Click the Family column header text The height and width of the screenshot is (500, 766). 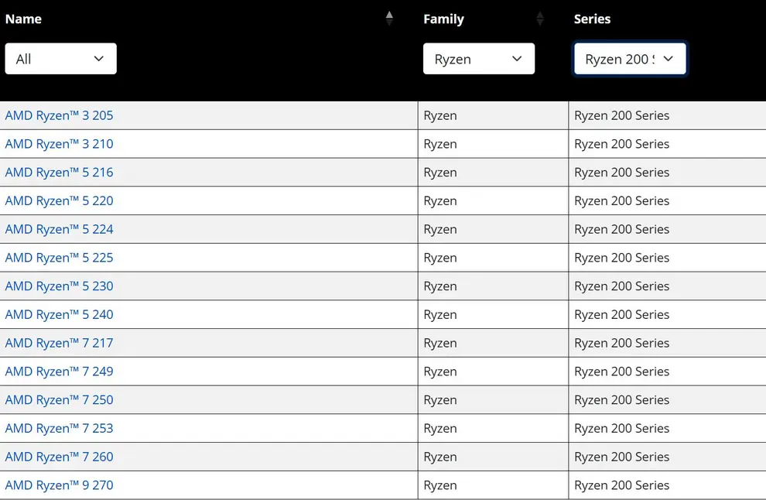pos(443,19)
